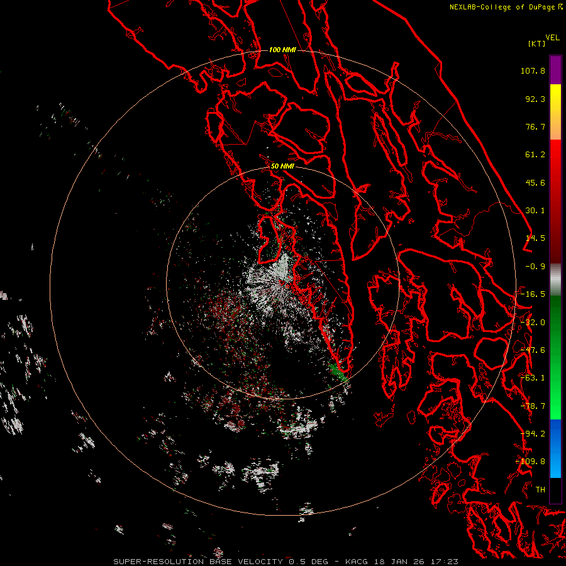Click the -16.5 value on the scale
The image size is (566, 566).
click(533, 294)
